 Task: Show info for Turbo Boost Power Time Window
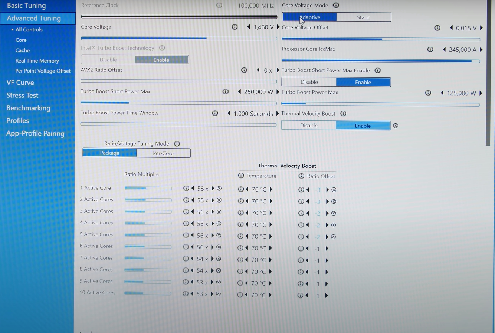(x=215, y=113)
